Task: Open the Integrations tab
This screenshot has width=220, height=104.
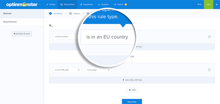Action: pos(86,4)
